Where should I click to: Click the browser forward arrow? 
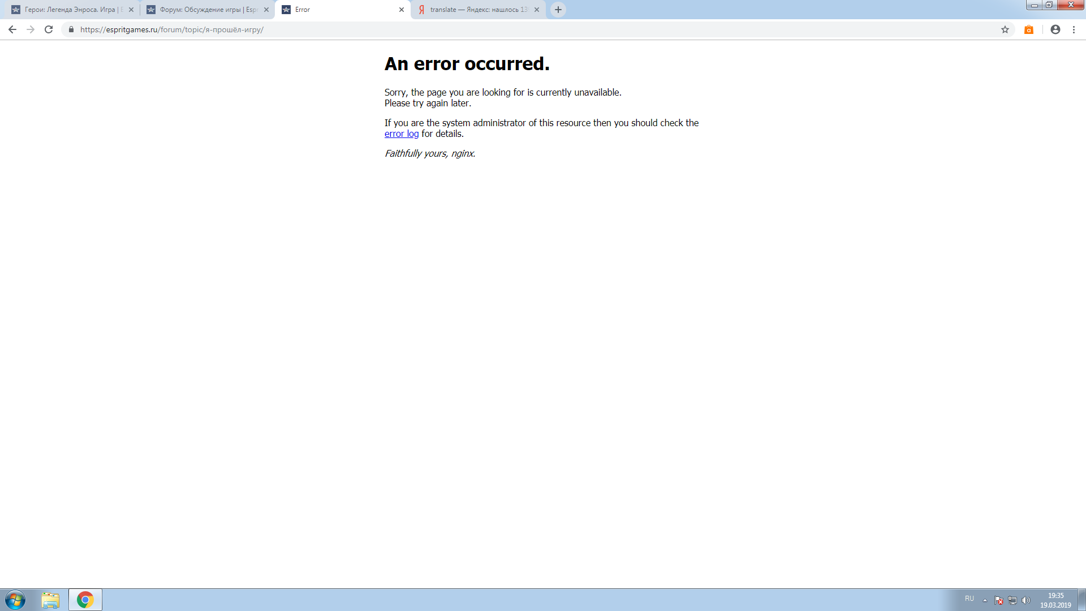pos(31,29)
